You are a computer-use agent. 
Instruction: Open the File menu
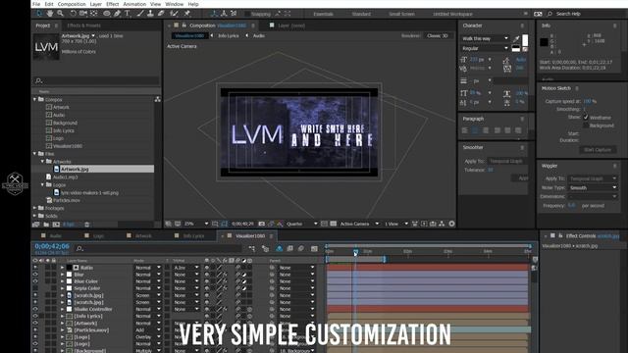pyautogui.click(x=36, y=4)
